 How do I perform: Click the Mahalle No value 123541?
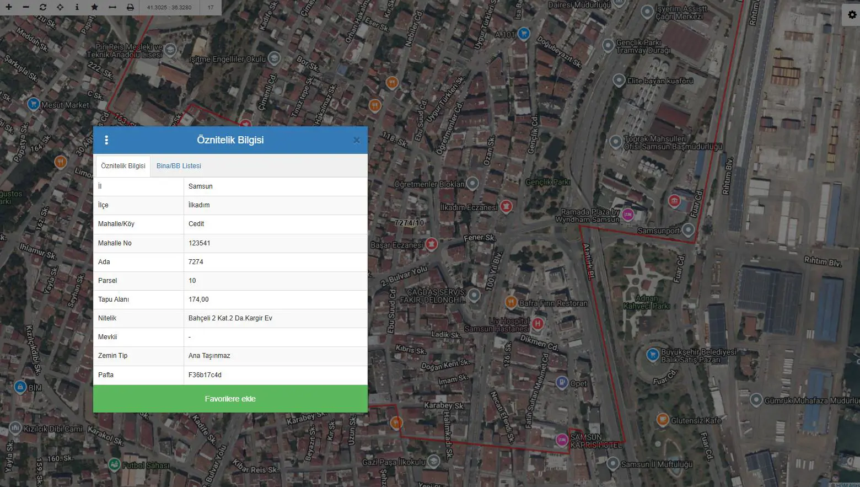(200, 243)
